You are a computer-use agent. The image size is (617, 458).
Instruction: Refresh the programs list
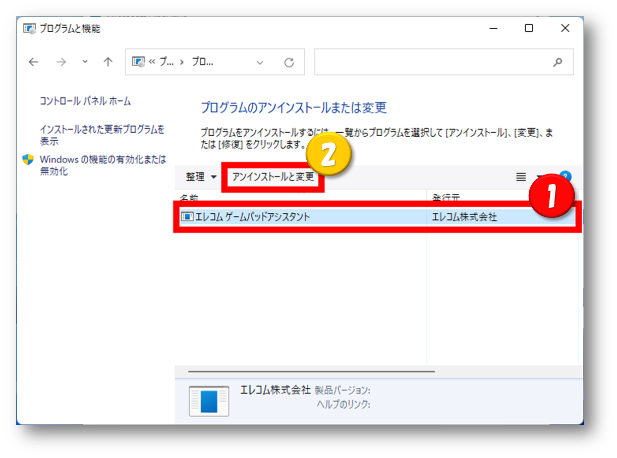(289, 63)
